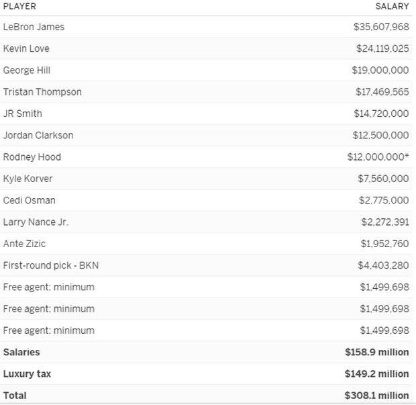
Task: Click the PLAYER column header
Action: (19, 6)
